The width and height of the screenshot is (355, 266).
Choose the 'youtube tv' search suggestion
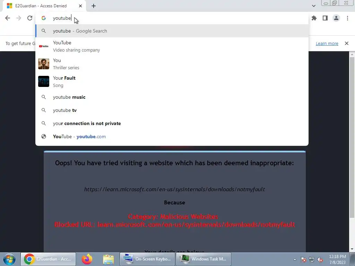point(172,110)
